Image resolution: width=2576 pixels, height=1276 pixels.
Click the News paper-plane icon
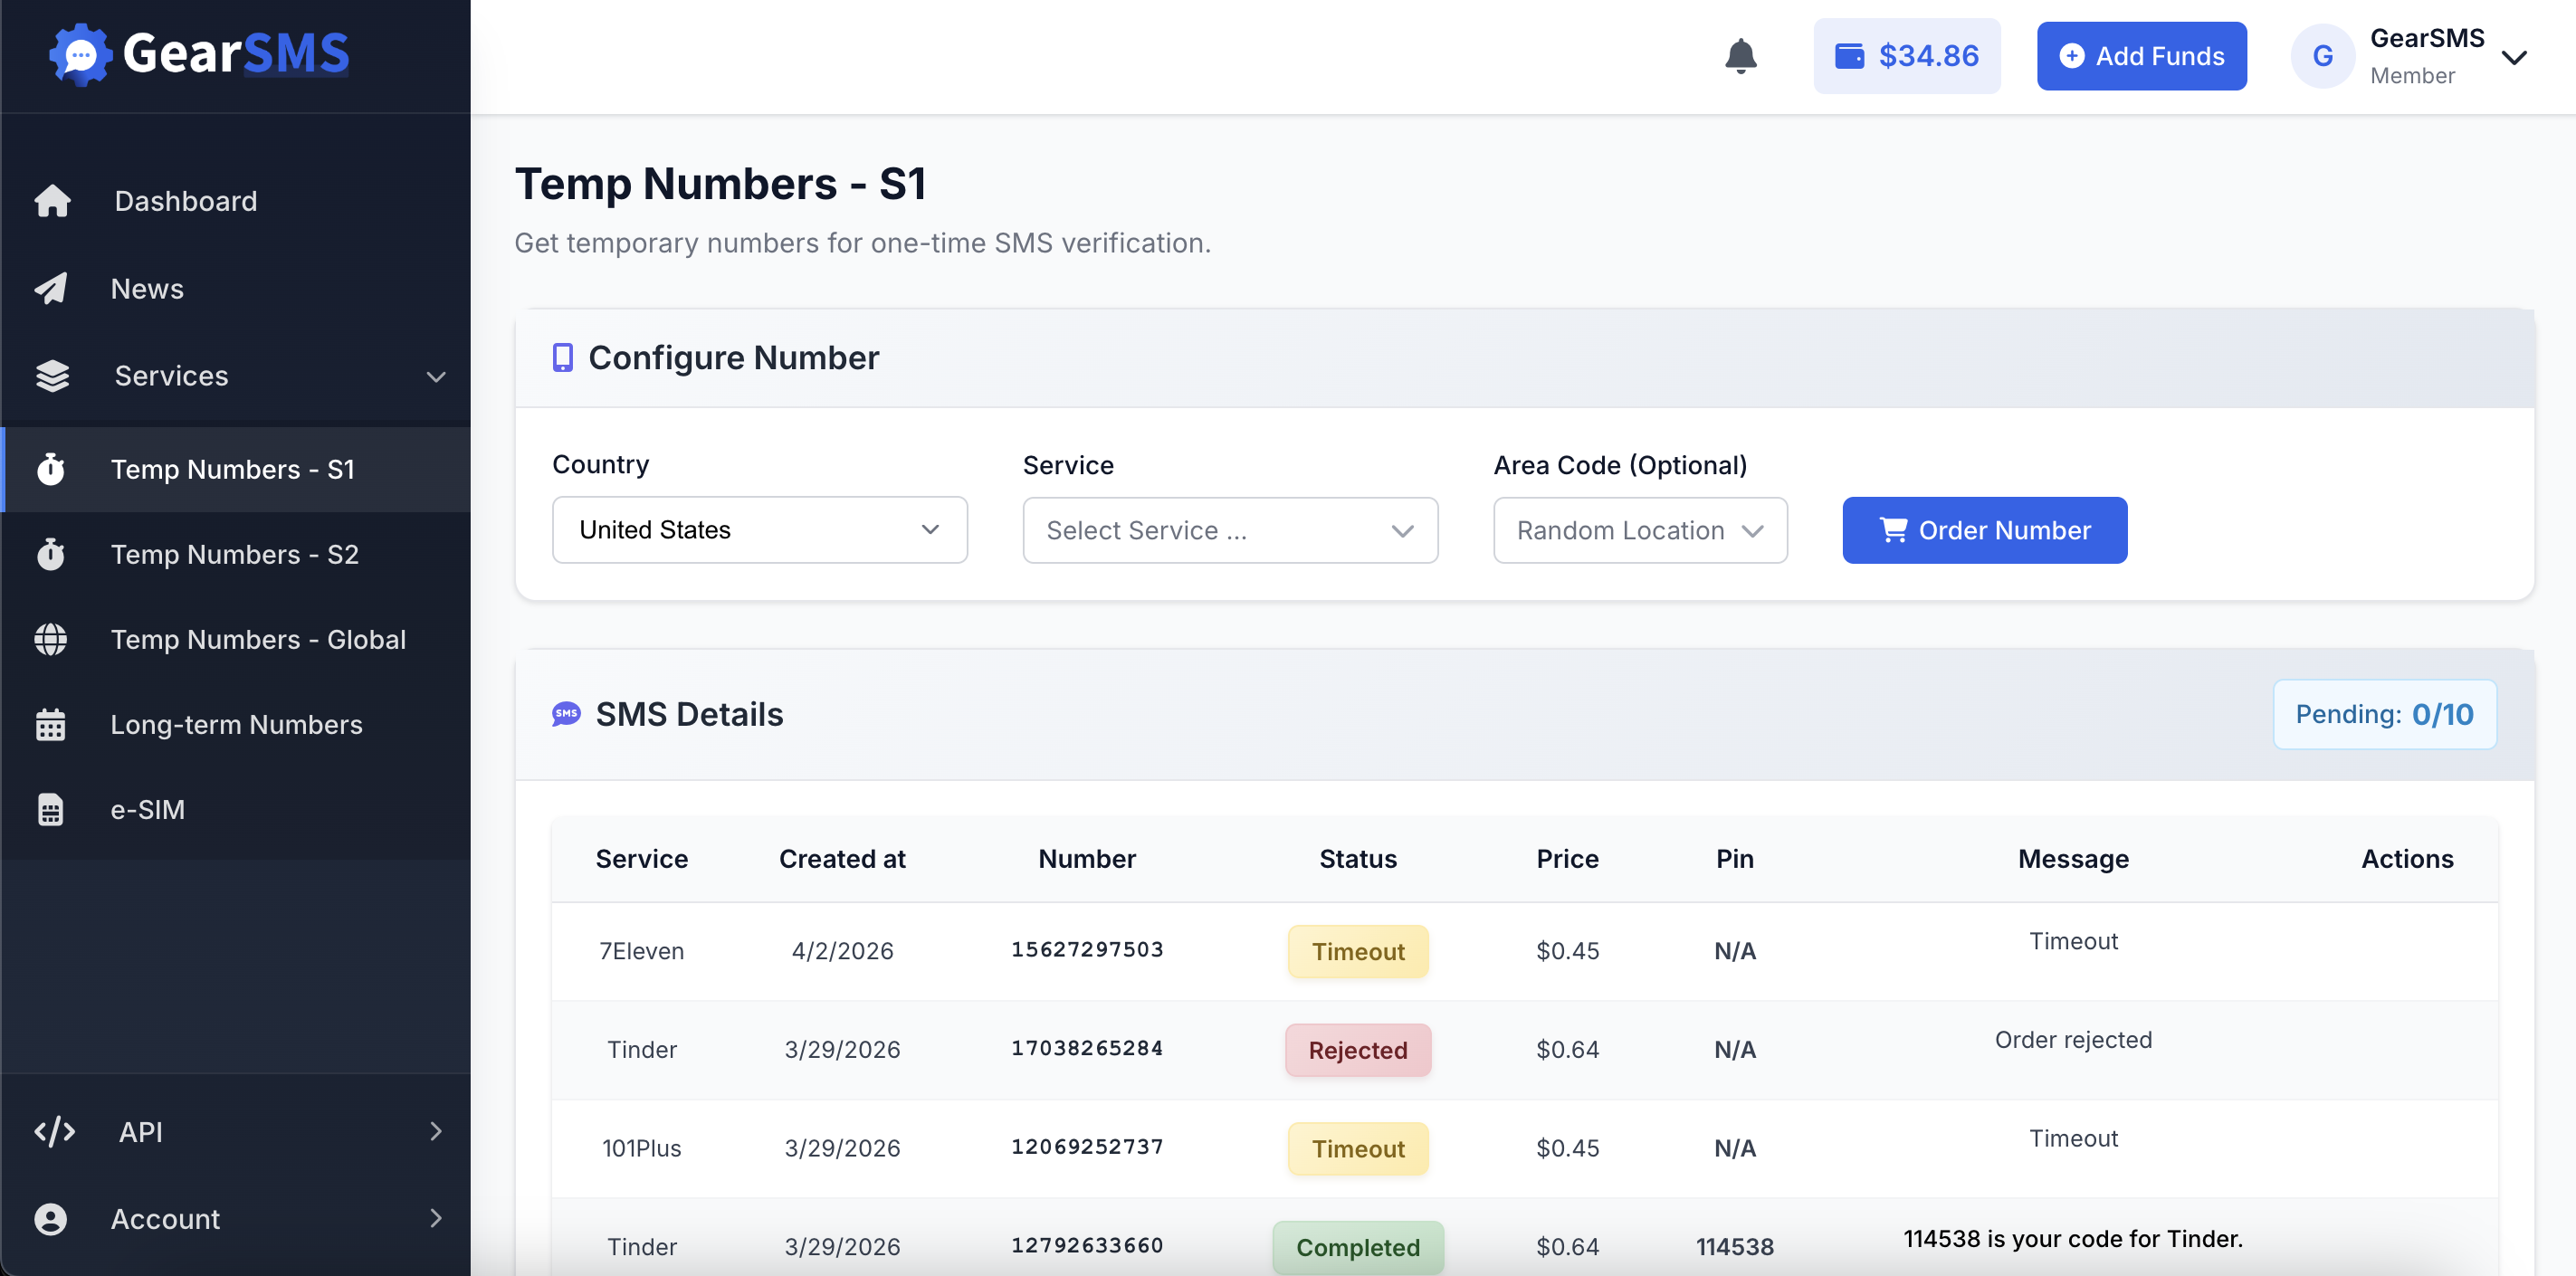pos(51,288)
